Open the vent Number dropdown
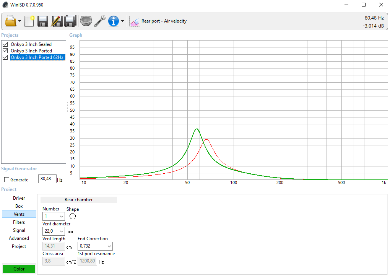Viewport: 390px width, 277px height. click(54, 216)
